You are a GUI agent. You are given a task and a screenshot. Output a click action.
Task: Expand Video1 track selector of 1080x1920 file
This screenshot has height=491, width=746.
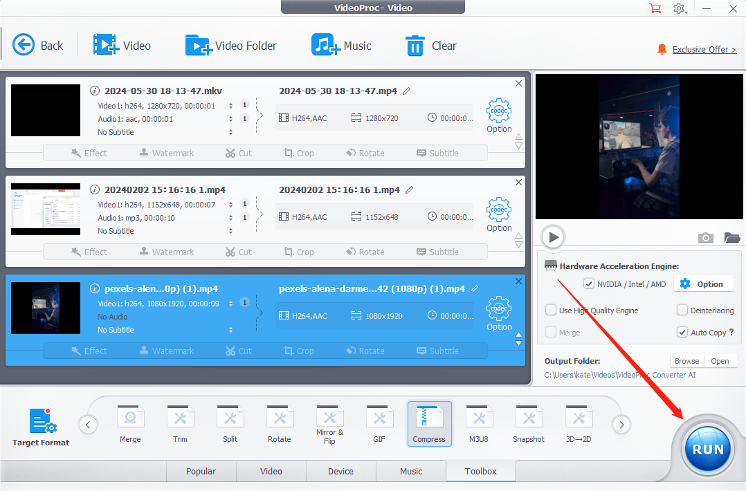(x=230, y=304)
